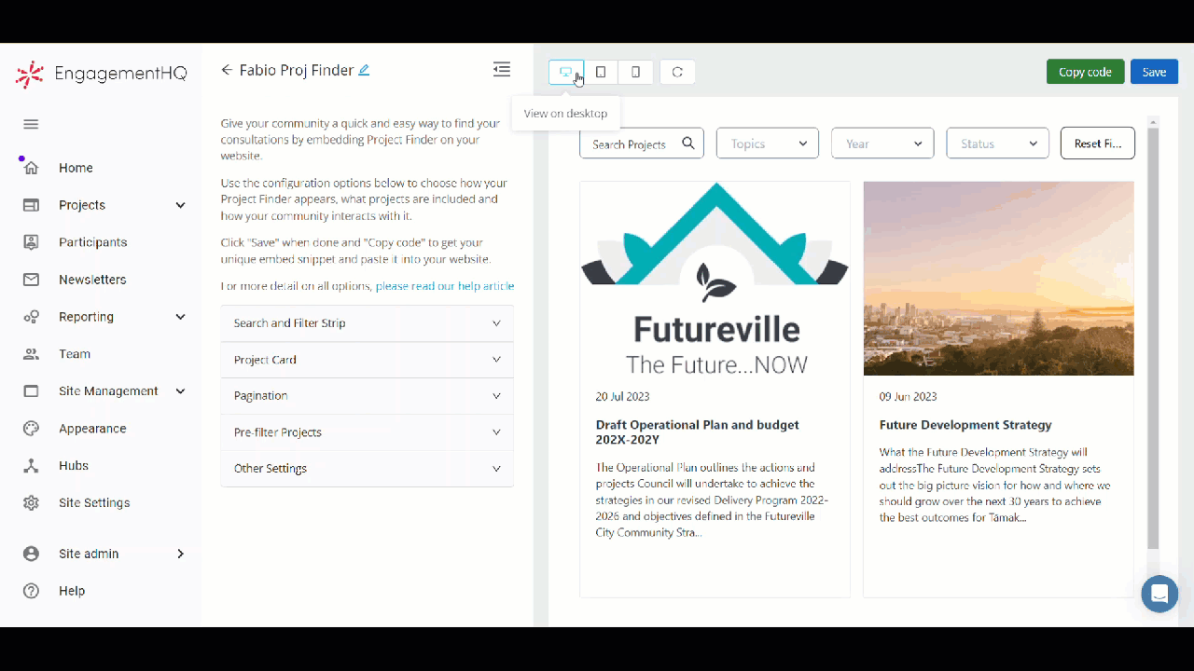This screenshot has width=1194, height=671.
Task: Expand the Project Card section
Action: [367, 360]
